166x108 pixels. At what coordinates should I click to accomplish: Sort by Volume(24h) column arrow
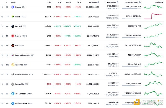(x=106, y=2)
